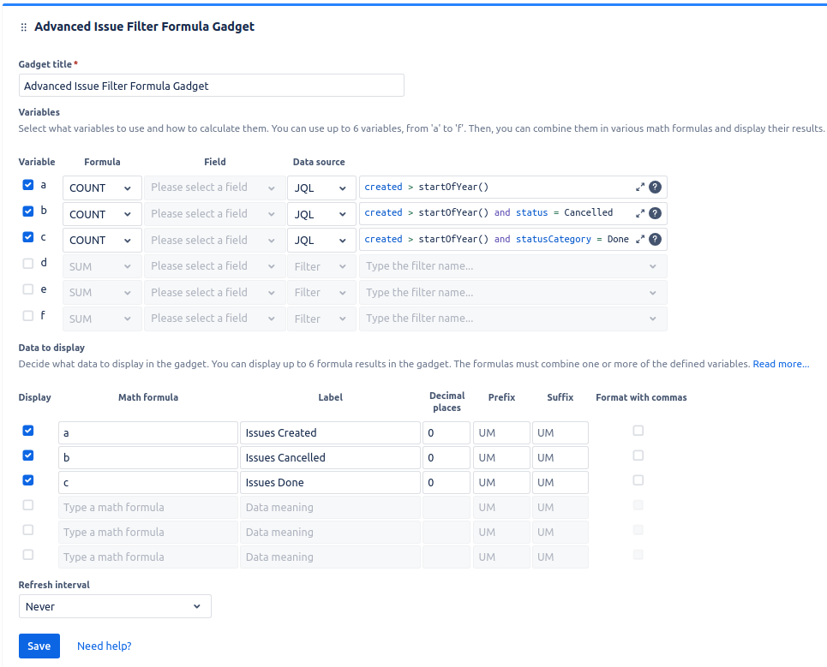Click the Gadget title input field

(212, 86)
